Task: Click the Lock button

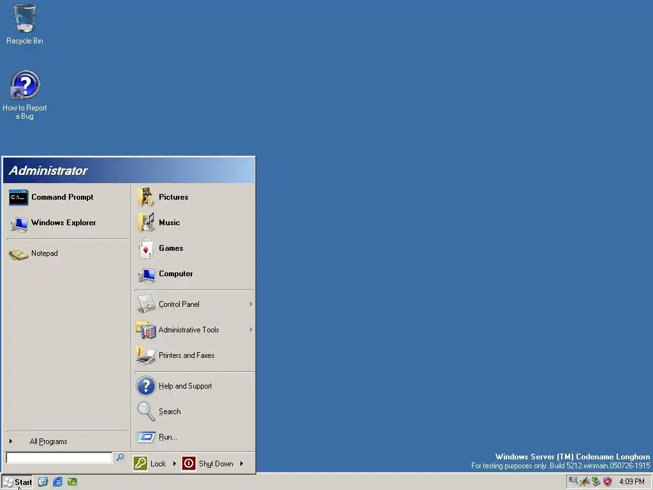Action: (150, 463)
